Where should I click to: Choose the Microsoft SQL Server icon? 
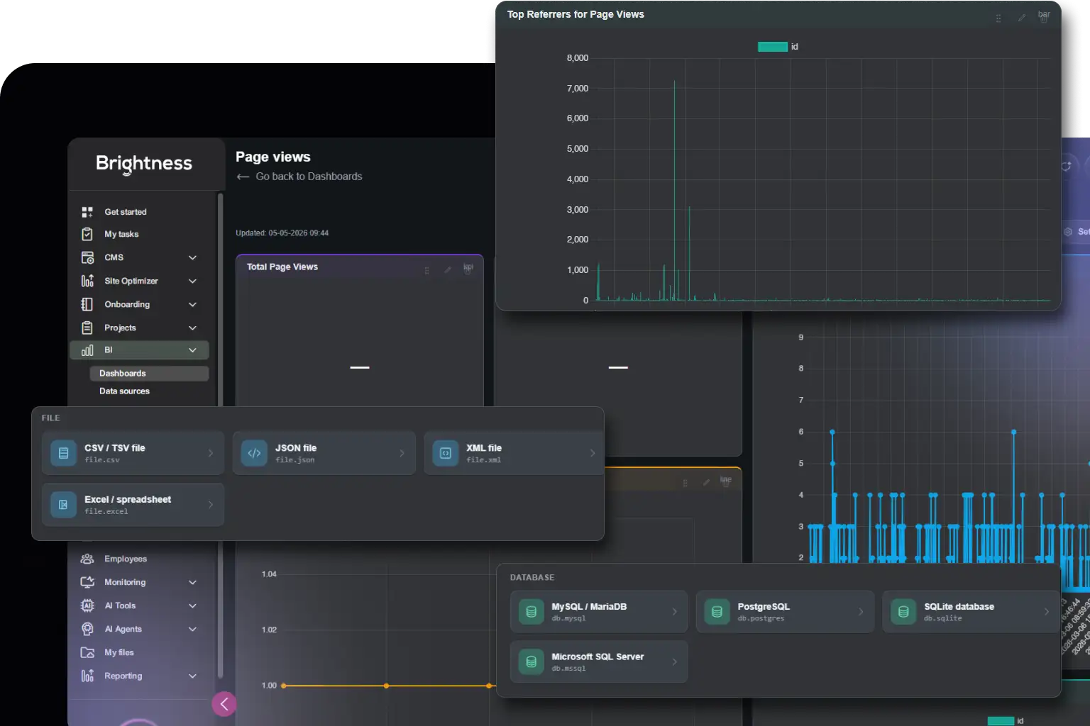click(531, 662)
